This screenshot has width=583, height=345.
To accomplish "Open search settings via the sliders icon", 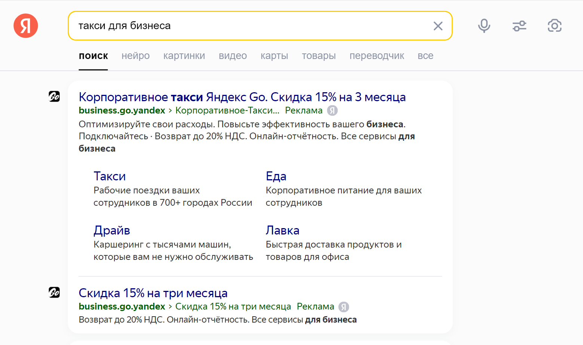I will pos(519,26).
